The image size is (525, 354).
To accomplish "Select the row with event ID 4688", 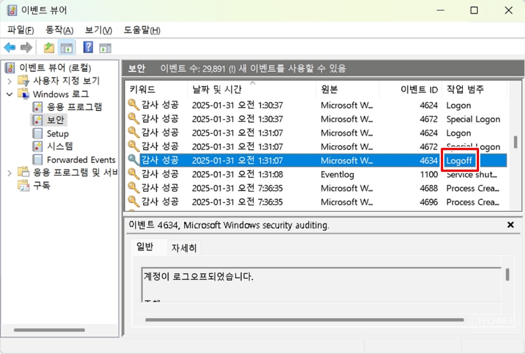I will (316, 188).
